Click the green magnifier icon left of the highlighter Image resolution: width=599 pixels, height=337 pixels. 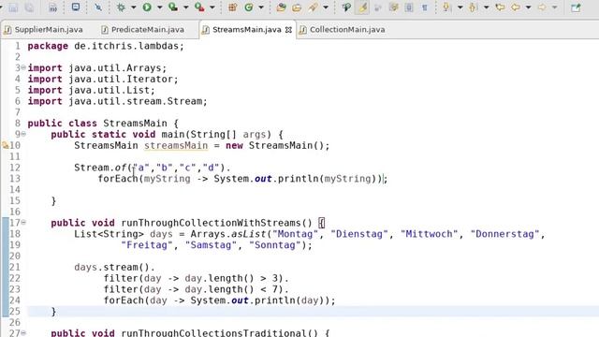pyautogui.click(x=346, y=7)
